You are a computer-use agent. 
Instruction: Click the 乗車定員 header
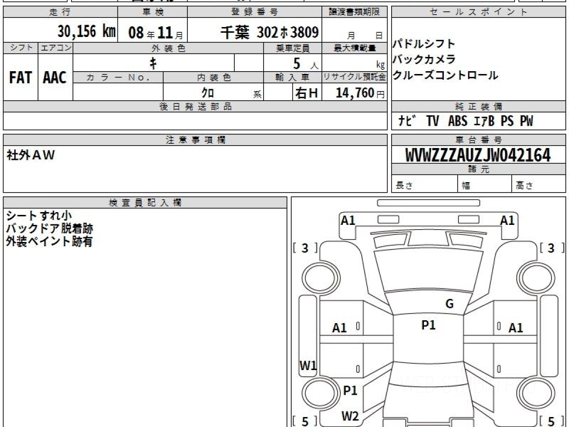[x=293, y=48]
